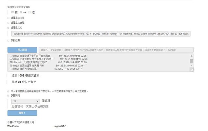The height and width of the screenshot is (131, 208).
Task: Check the fair draw pledge checkbox
Action: (8, 91)
